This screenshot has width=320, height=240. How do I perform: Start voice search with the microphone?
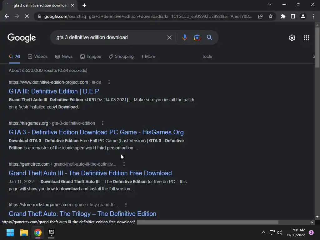184,37
